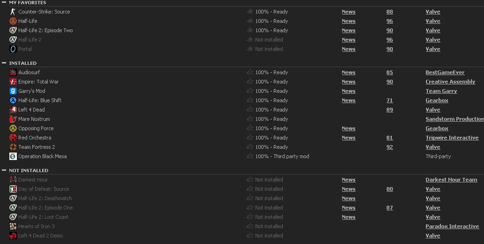Collapse the Not Installed section

pos(4,170)
